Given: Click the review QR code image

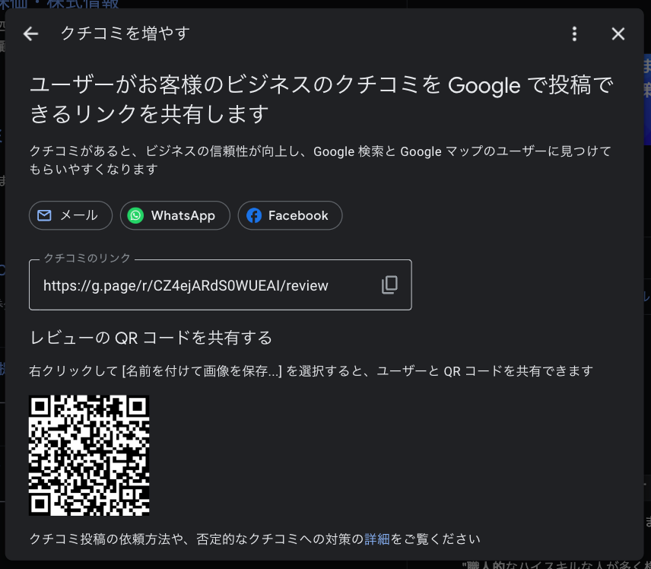Looking at the screenshot, I should coord(88,455).
